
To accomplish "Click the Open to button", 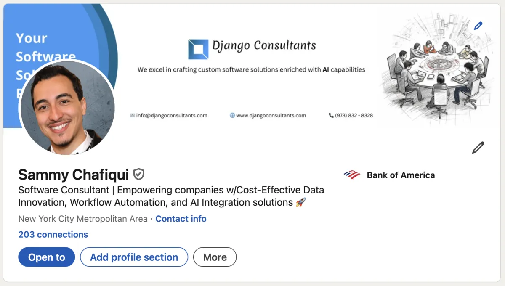I will click(46, 257).
